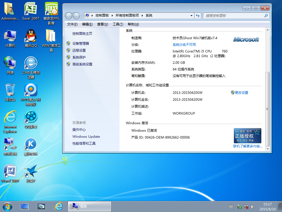This screenshot has width=282, height=212.
Task: Click the 联机了解更多内容 link
Action: [x=248, y=146]
